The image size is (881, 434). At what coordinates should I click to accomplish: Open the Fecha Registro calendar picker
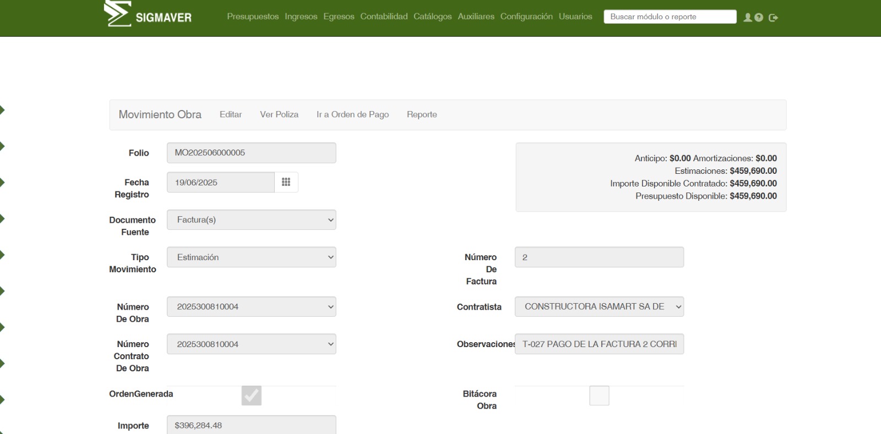tap(286, 182)
